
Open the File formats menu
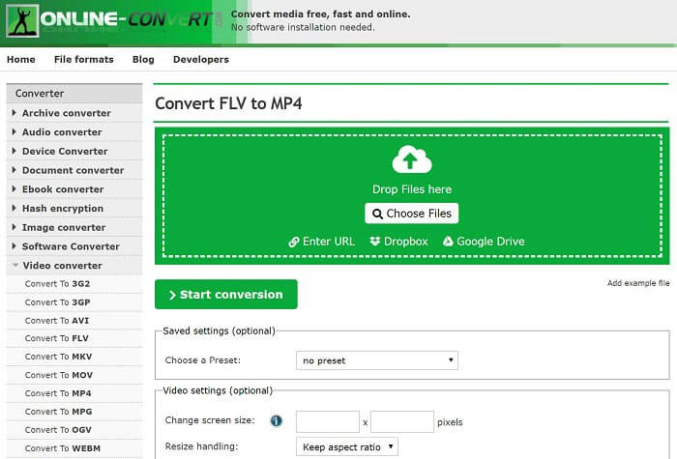(83, 60)
